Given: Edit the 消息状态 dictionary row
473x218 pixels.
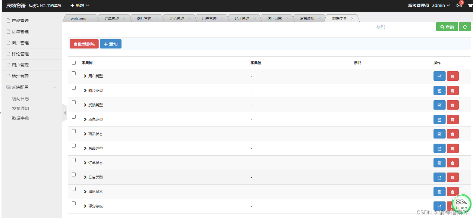Looking at the screenshot, I should 439,192.
